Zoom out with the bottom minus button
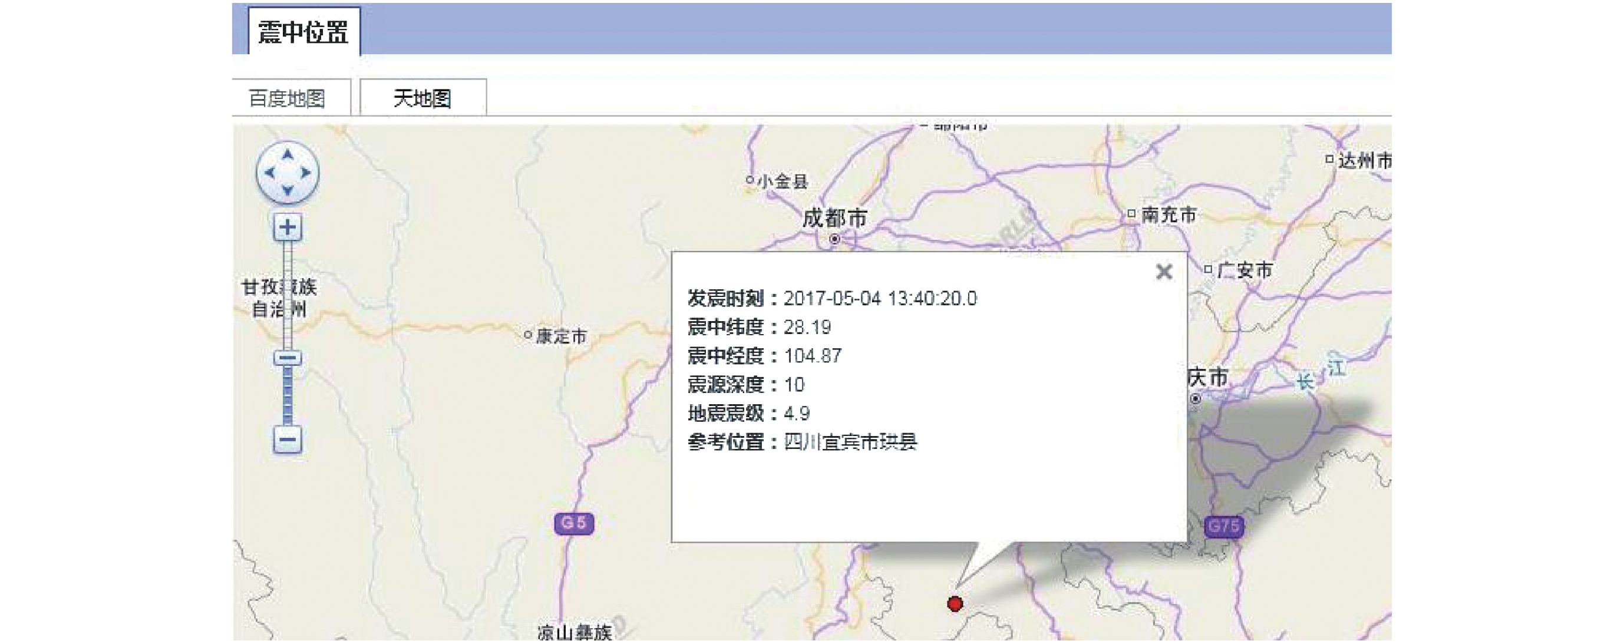The width and height of the screenshot is (1624, 644). 288,439
